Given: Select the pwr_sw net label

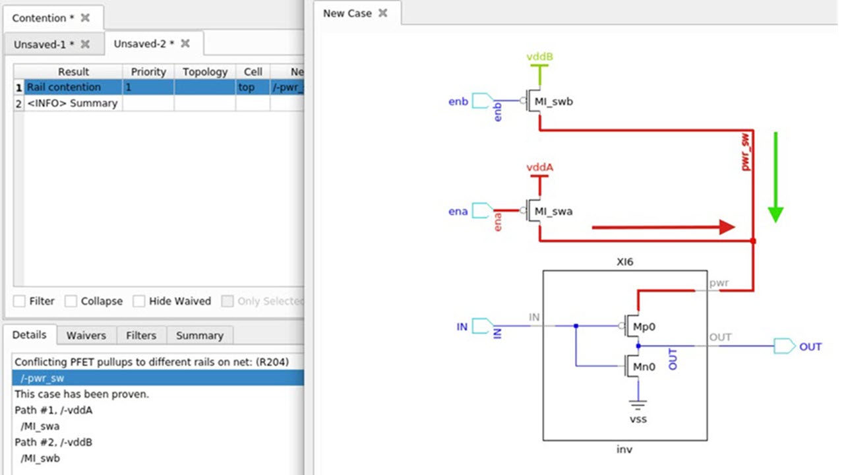Looking at the screenshot, I should (746, 152).
